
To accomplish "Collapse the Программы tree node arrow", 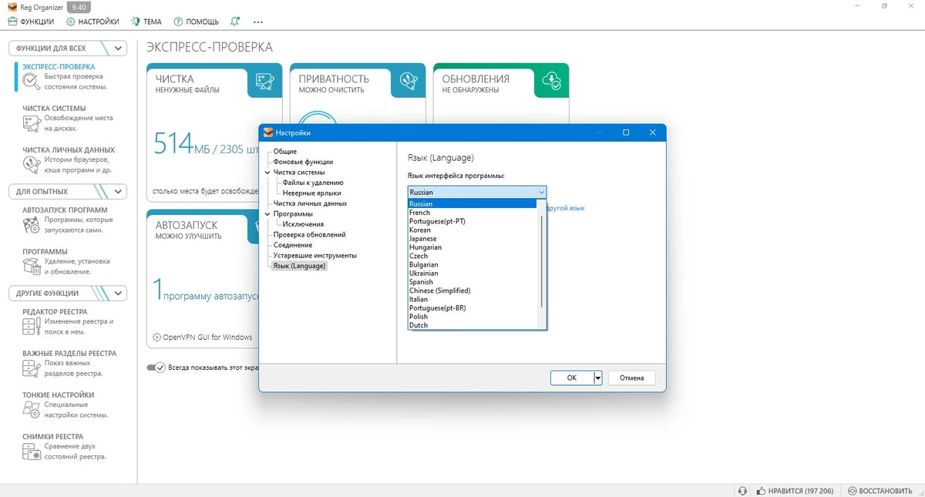I will coord(267,214).
